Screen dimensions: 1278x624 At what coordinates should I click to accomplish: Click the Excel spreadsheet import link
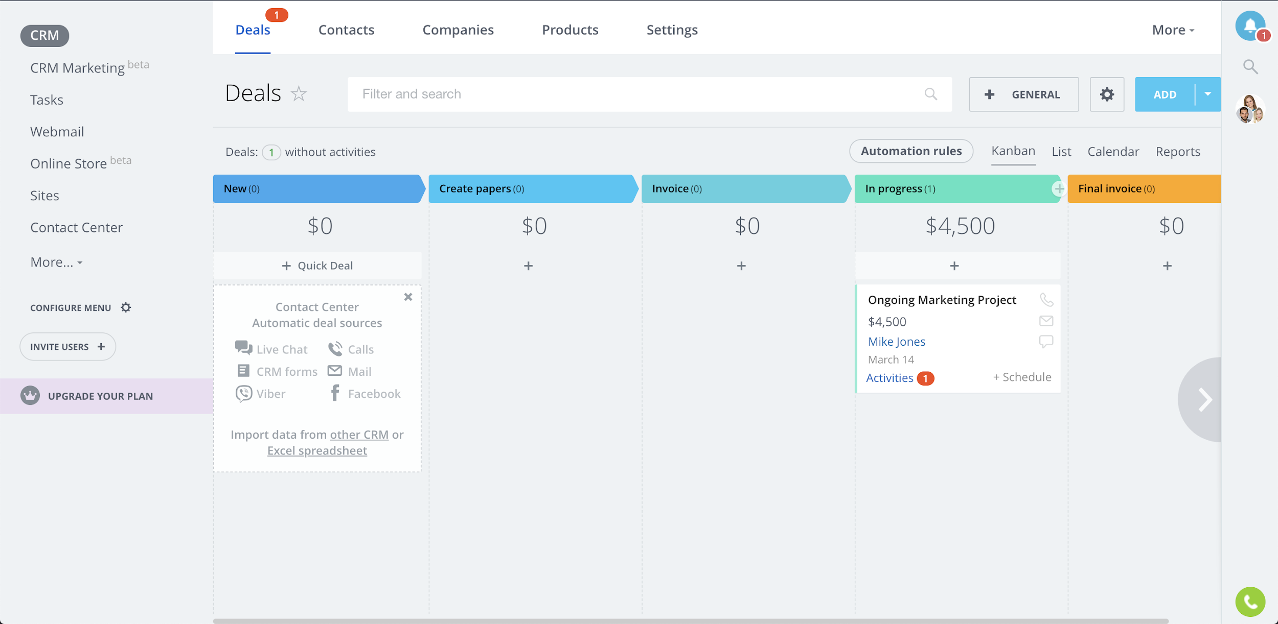click(x=317, y=450)
